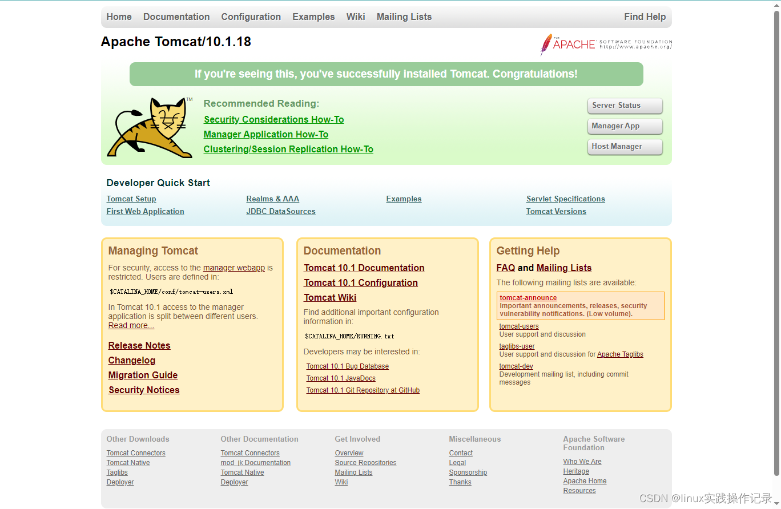Open the tomcat-dev mailing list link
The image size is (781, 509).
pyautogui.click(x=516, y=366)
